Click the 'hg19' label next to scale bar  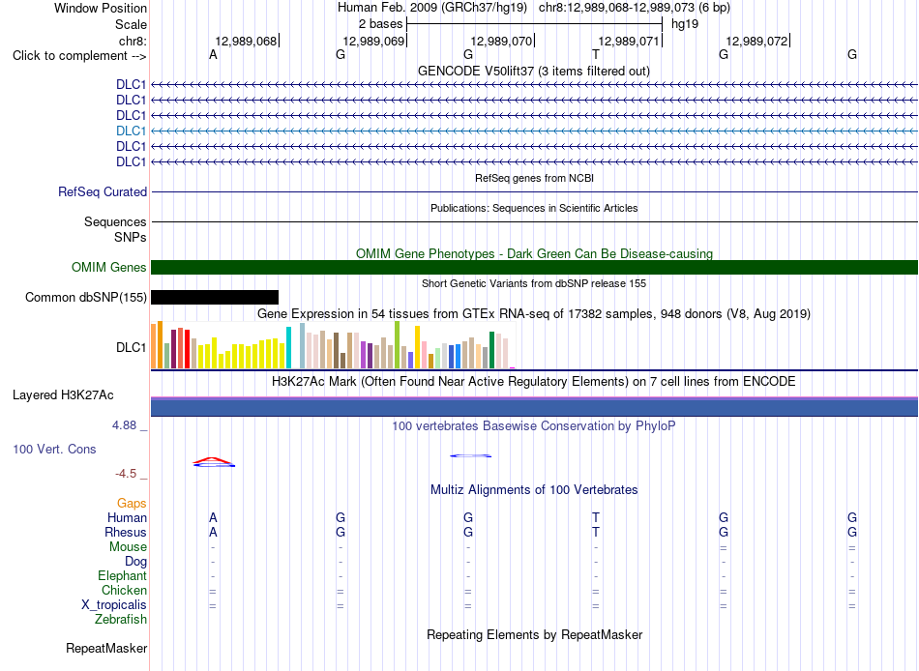pos(685,24)
